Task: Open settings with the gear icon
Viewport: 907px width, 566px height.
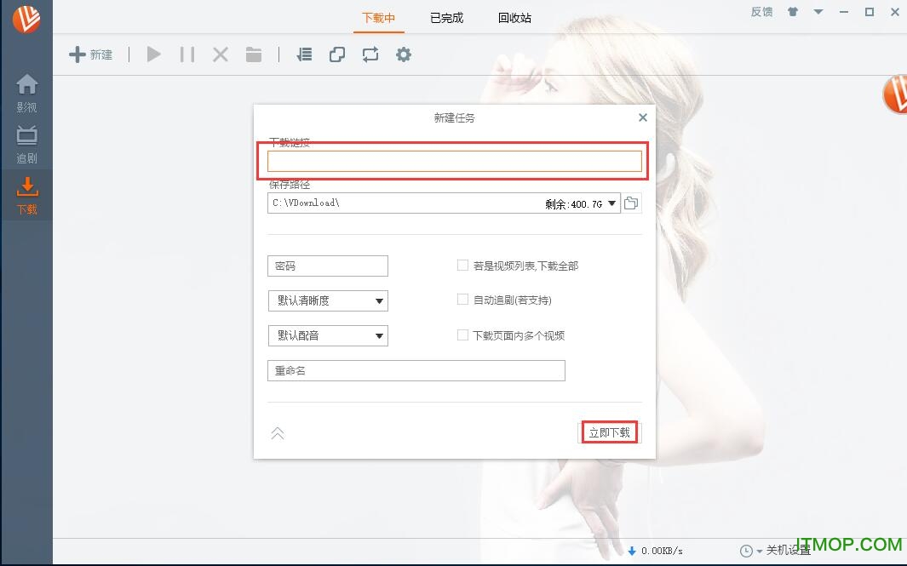Action: 404,54
